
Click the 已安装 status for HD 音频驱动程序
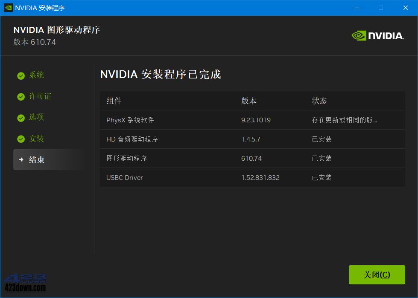click(322, 139)
